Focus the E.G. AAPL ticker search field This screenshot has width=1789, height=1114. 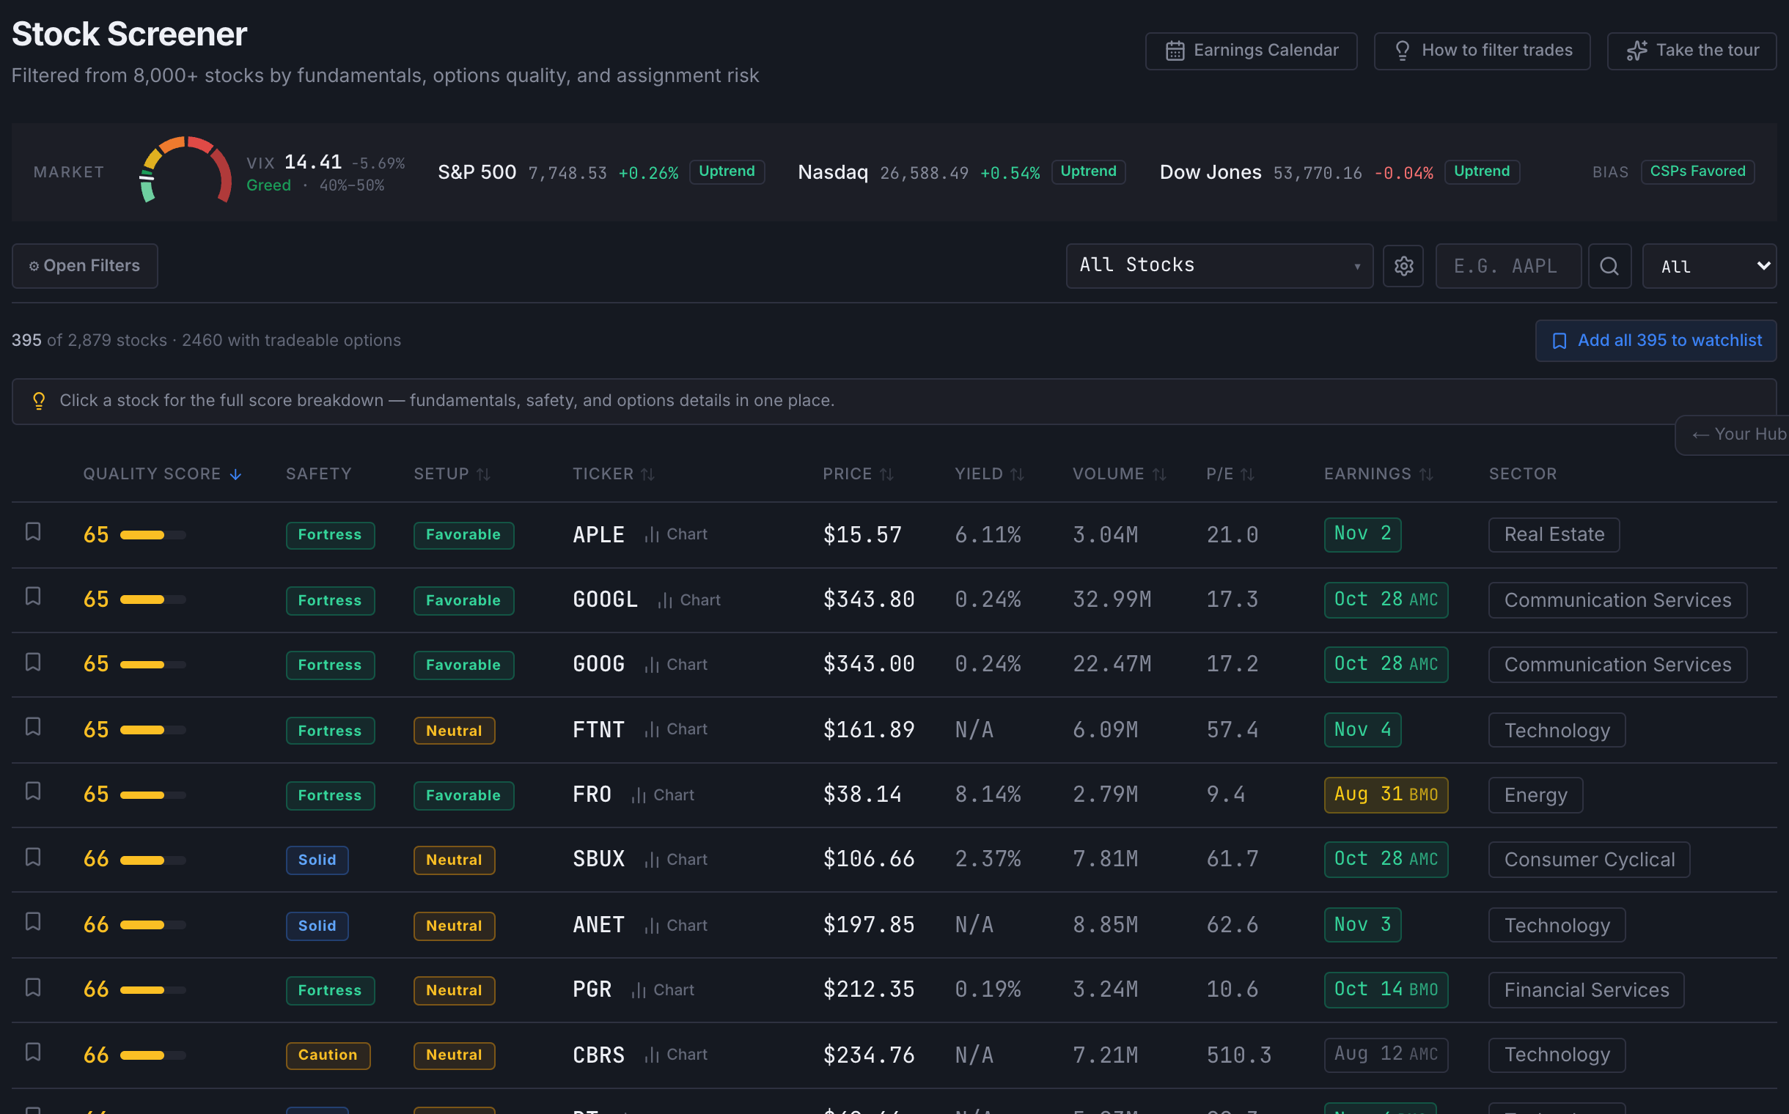pyautogui.click(x=1508, y=266)
